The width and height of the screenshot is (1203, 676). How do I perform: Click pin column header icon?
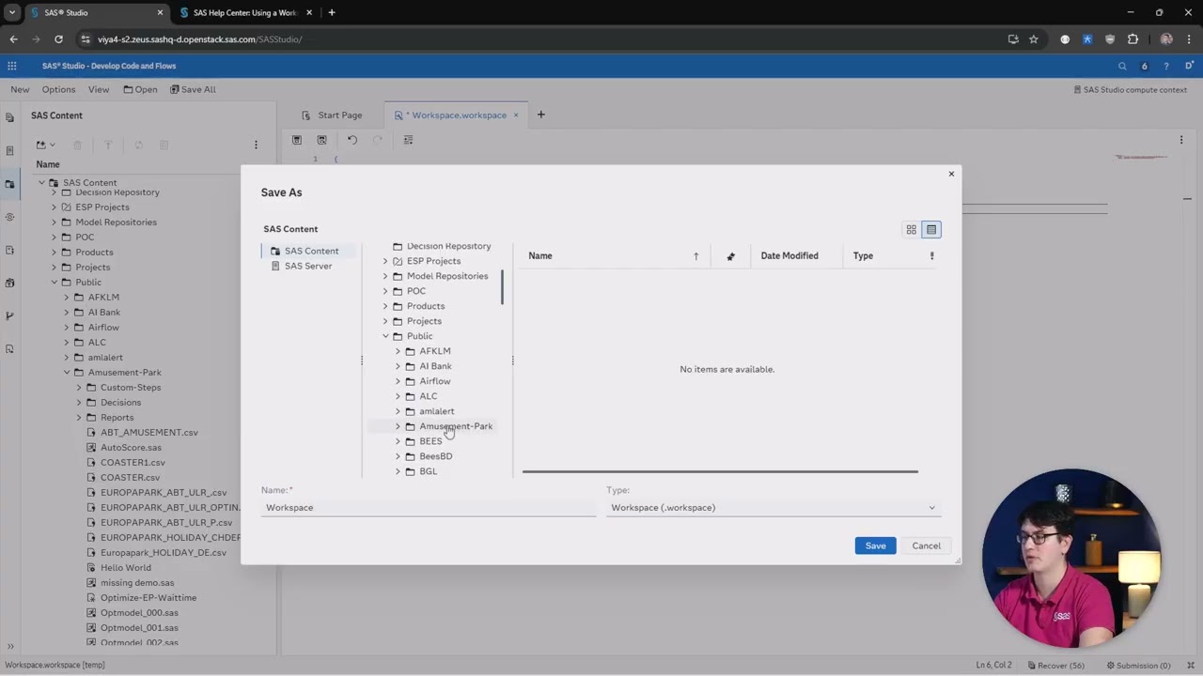[x=730, y=256]
